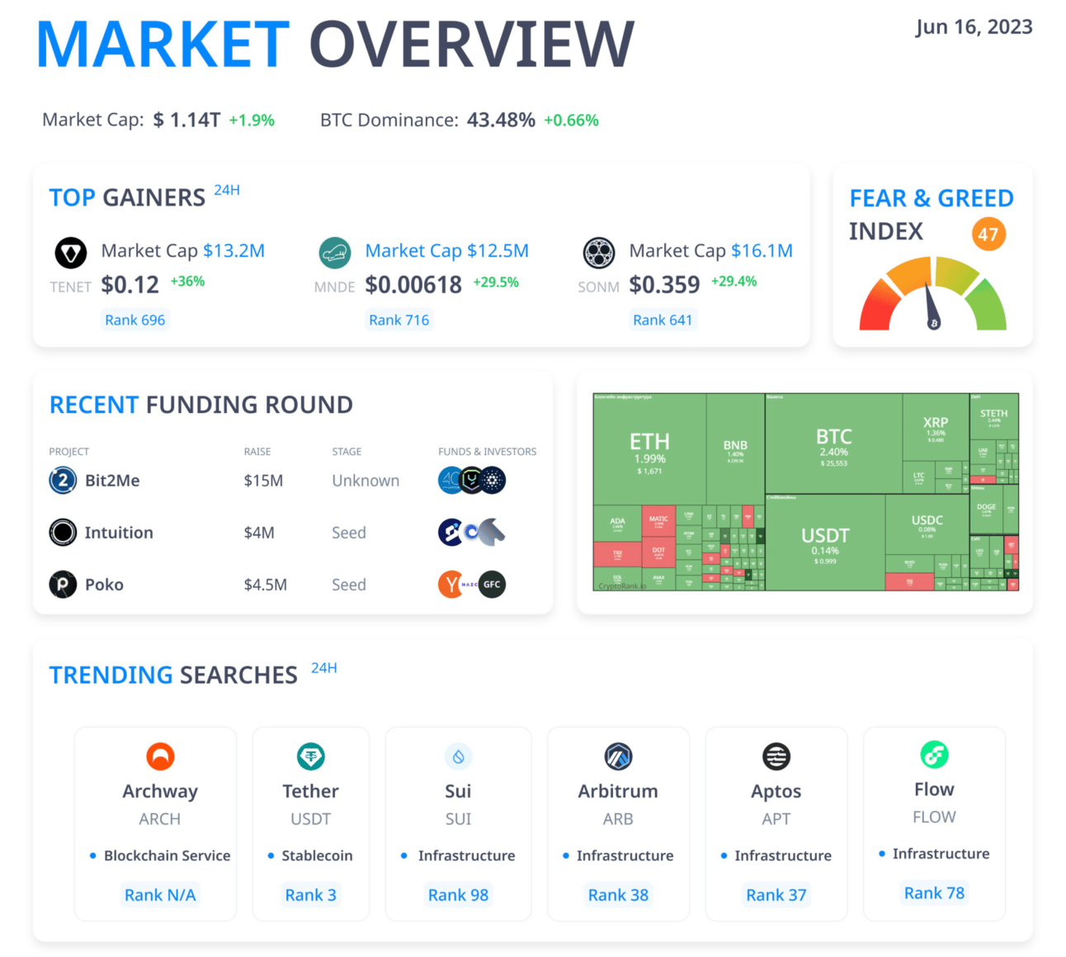This screenshot has width=1066, height=957.
Task: Click the SONM coin logo
Action: click(x=599, y=253)
